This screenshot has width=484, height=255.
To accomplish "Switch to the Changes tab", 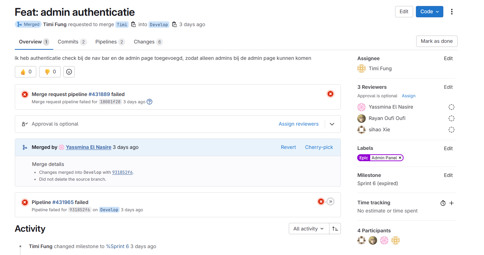I will [148, 42].
